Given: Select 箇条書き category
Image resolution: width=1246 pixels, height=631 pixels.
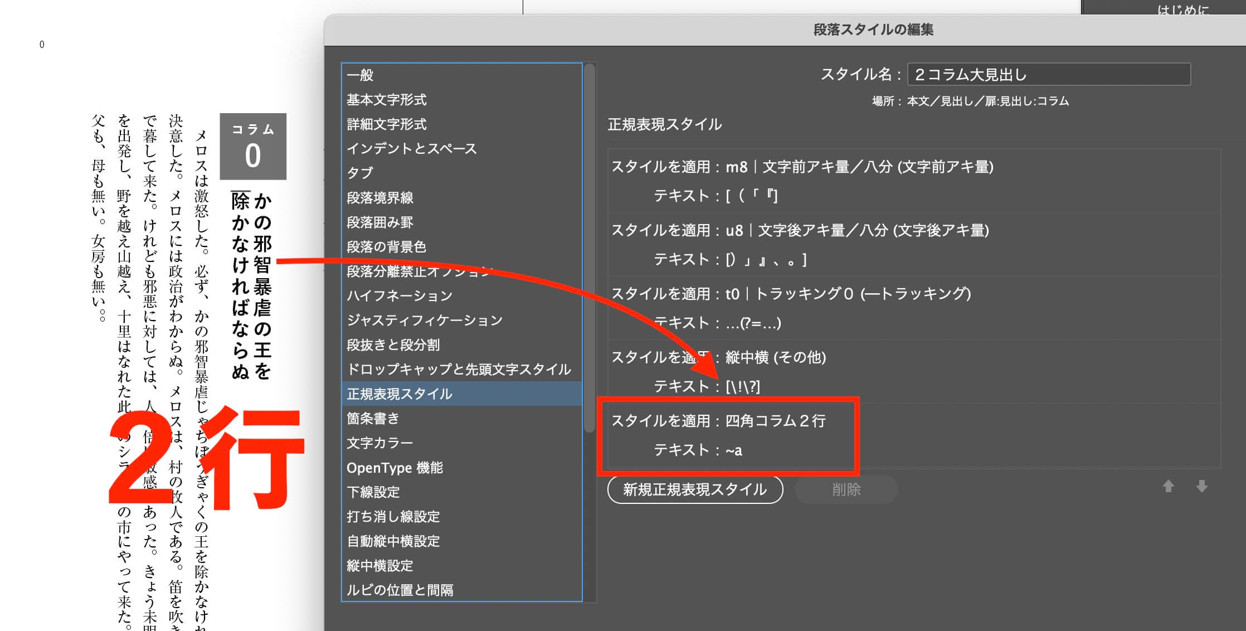Looking at the screenshot, I should [x=373, y=419].
